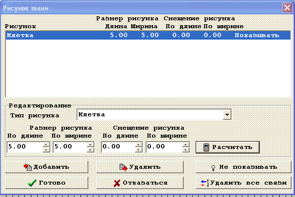Decrease Смещение По ширине with down arrow
The width and height of the screenshot is (295, 197).
pyautogui.click(x=186, y=149)
